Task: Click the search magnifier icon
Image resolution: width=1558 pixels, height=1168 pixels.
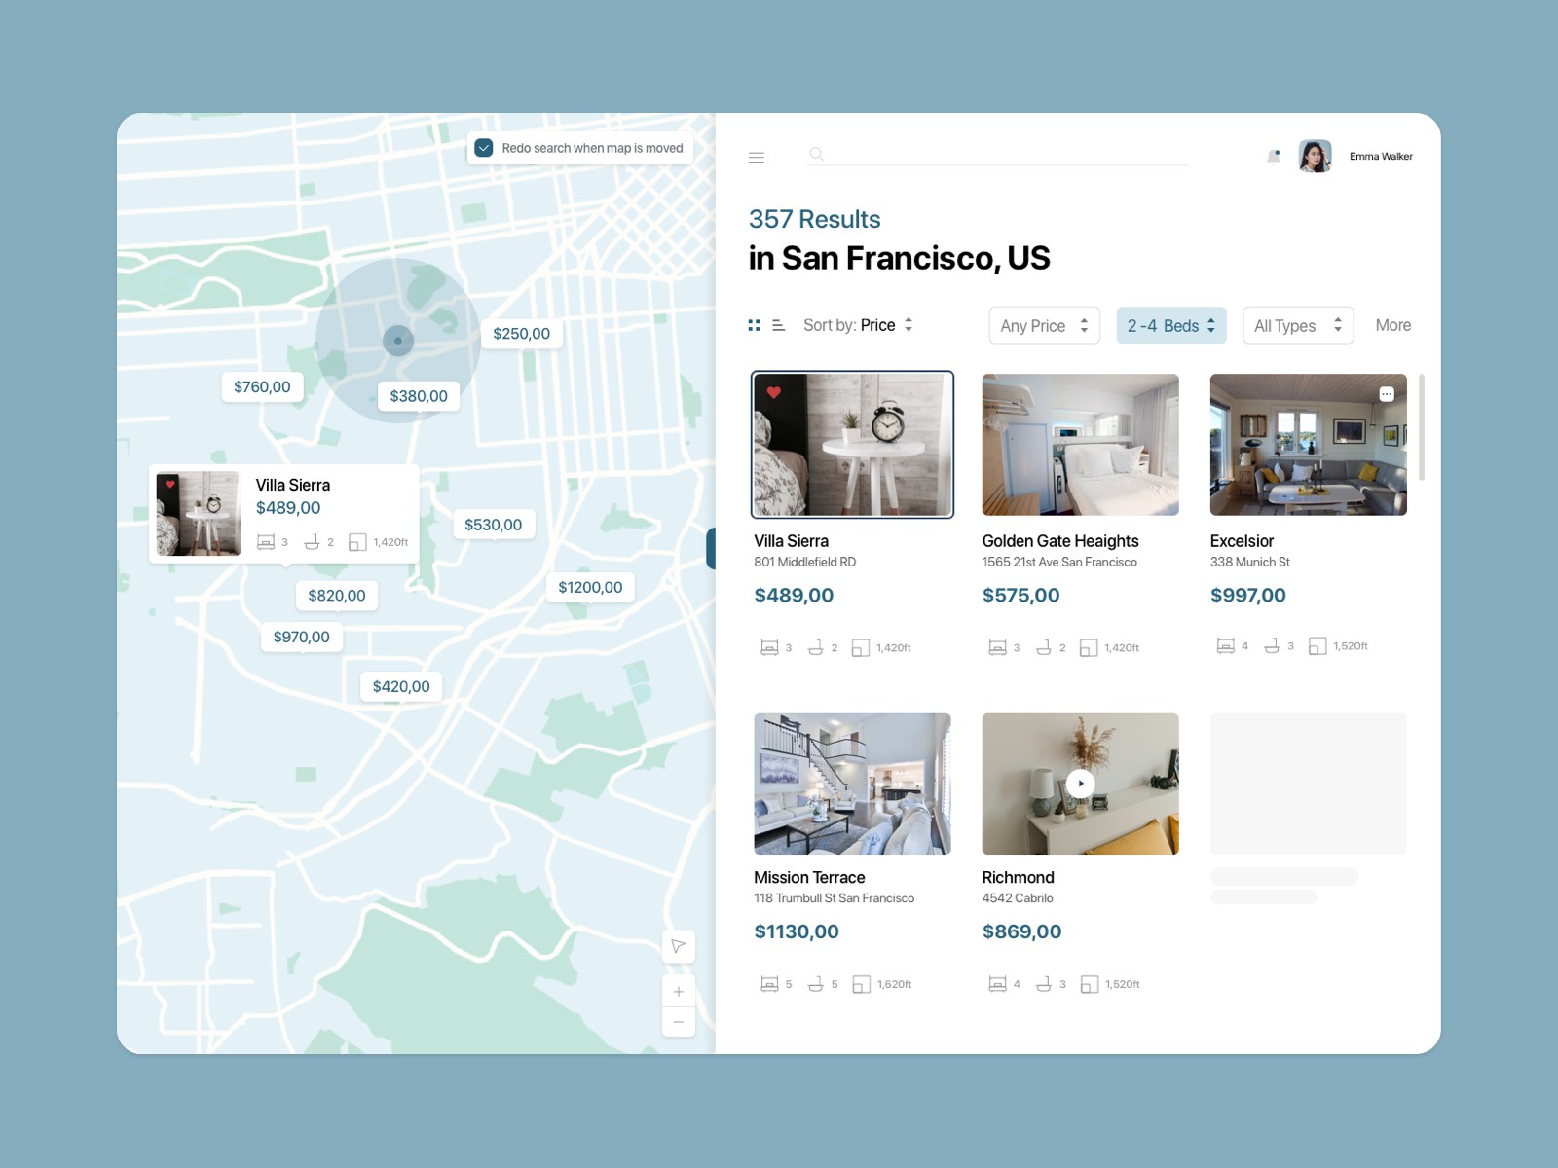Action: pos(817,154)
